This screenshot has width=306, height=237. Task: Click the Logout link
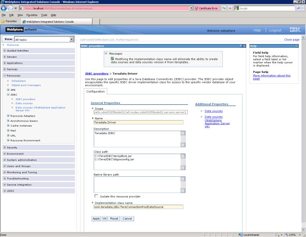pos(275,30)
